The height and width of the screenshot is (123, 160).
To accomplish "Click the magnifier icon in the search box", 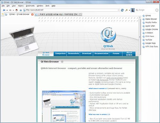I will tap(137, 10).
